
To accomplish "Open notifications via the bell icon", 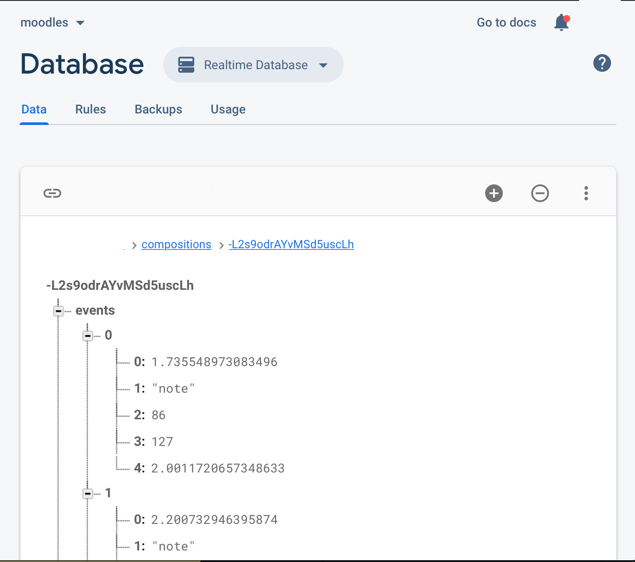I will click(x=561, y=23).
